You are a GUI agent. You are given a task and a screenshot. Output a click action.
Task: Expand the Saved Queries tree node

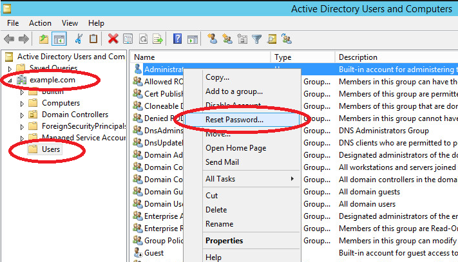10,68
